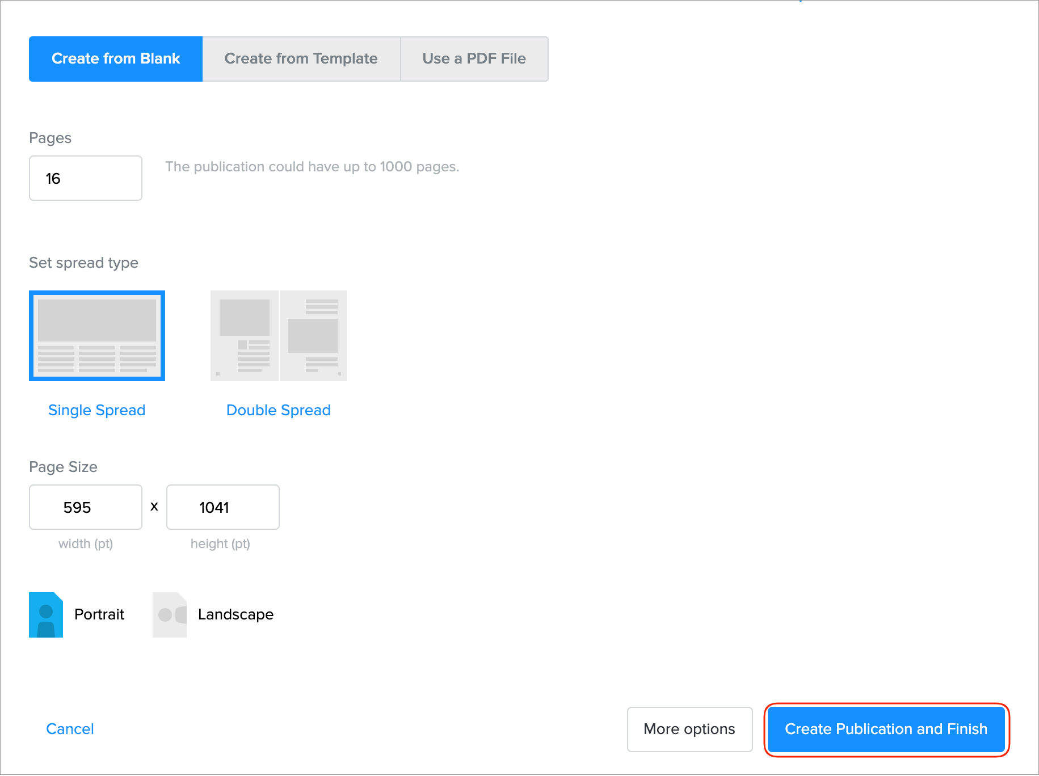Expand More options
1039x776 pixels.
coord(689,729)
